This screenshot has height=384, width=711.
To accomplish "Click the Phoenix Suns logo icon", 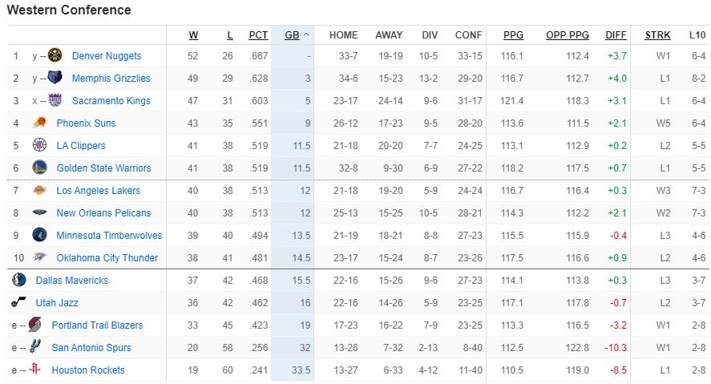I will pos(39,123).
